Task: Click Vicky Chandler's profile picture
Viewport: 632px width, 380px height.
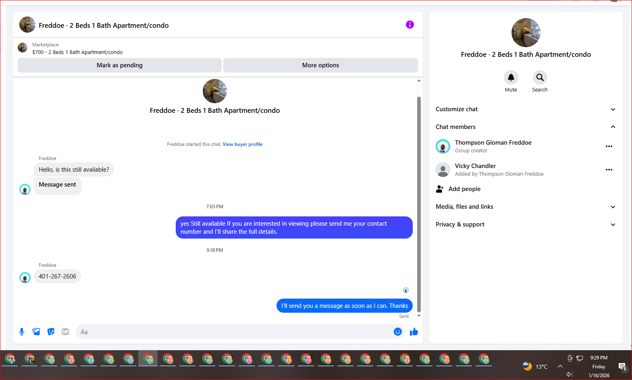Action: (x=443, y=170)
